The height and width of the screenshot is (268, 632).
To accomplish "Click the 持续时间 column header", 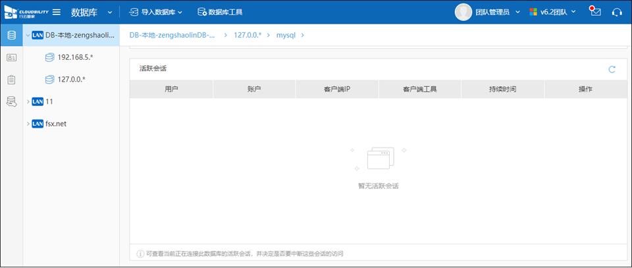I will click(x=502, y=89).
